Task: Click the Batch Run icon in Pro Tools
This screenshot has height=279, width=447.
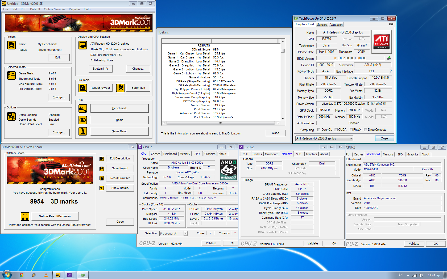Action: click(x=120, y=88)
